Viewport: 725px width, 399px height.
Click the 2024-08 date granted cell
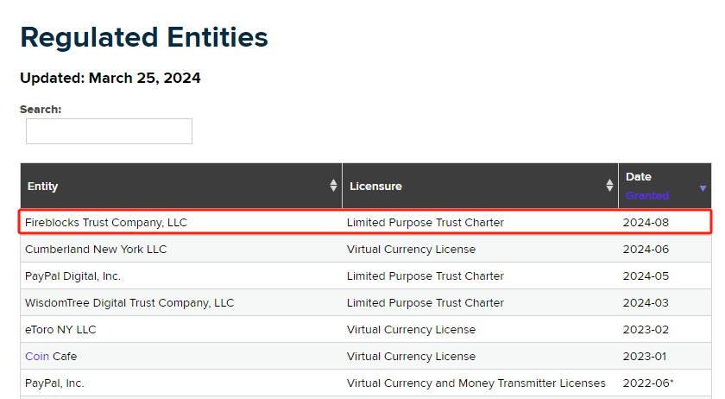(646, 222)
